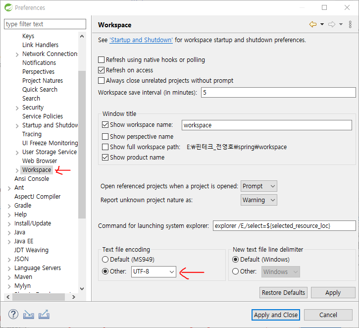This screenshot has width=359, height=328.
Task: Toggle the Refresh on access checkbox
Action: tap(101, 70)
